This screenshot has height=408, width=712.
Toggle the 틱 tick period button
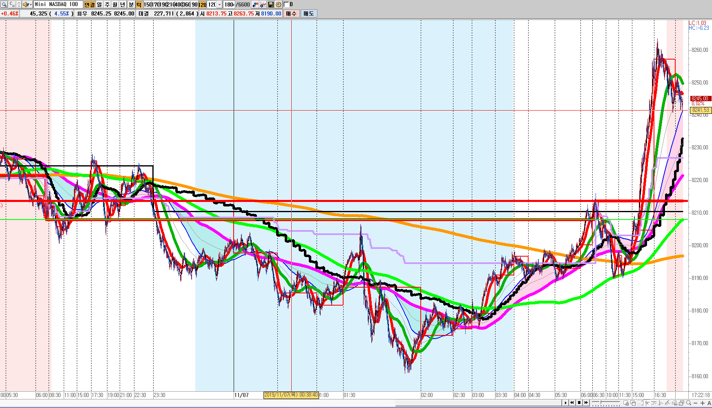tap(139, 4)
